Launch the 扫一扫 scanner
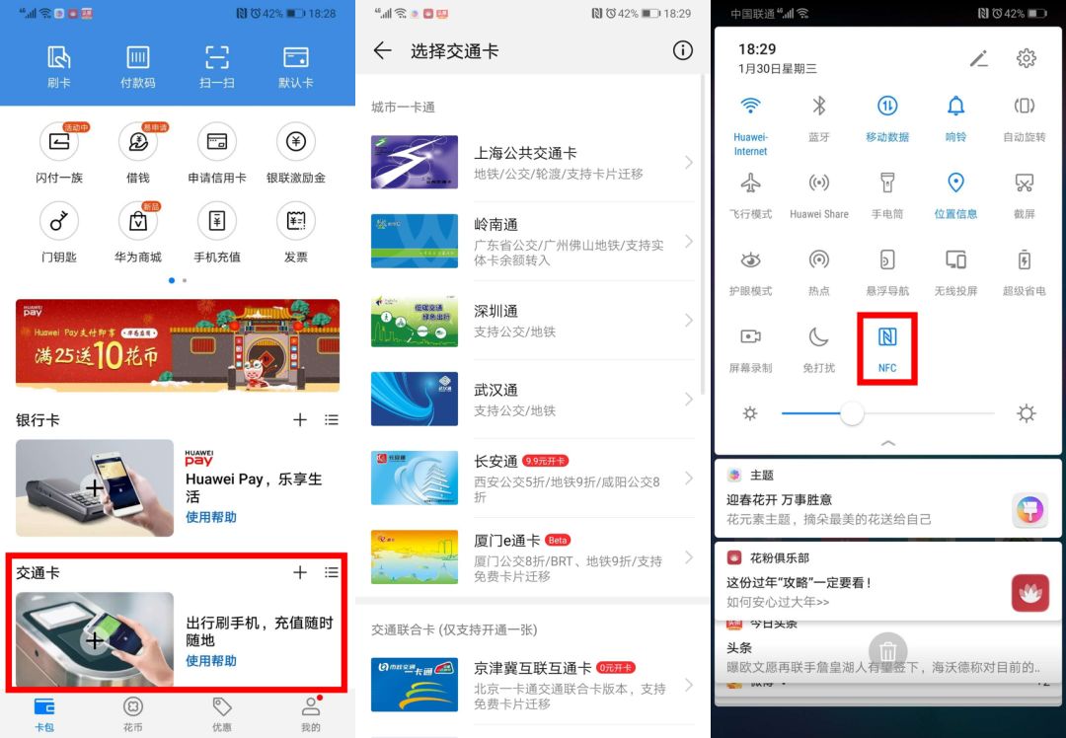The image size is (1066, 738). click(217, 58)
